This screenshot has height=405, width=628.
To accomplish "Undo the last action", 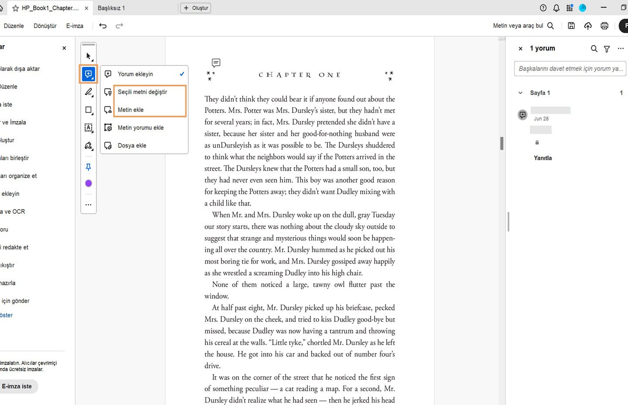I will tap(103, 26).
